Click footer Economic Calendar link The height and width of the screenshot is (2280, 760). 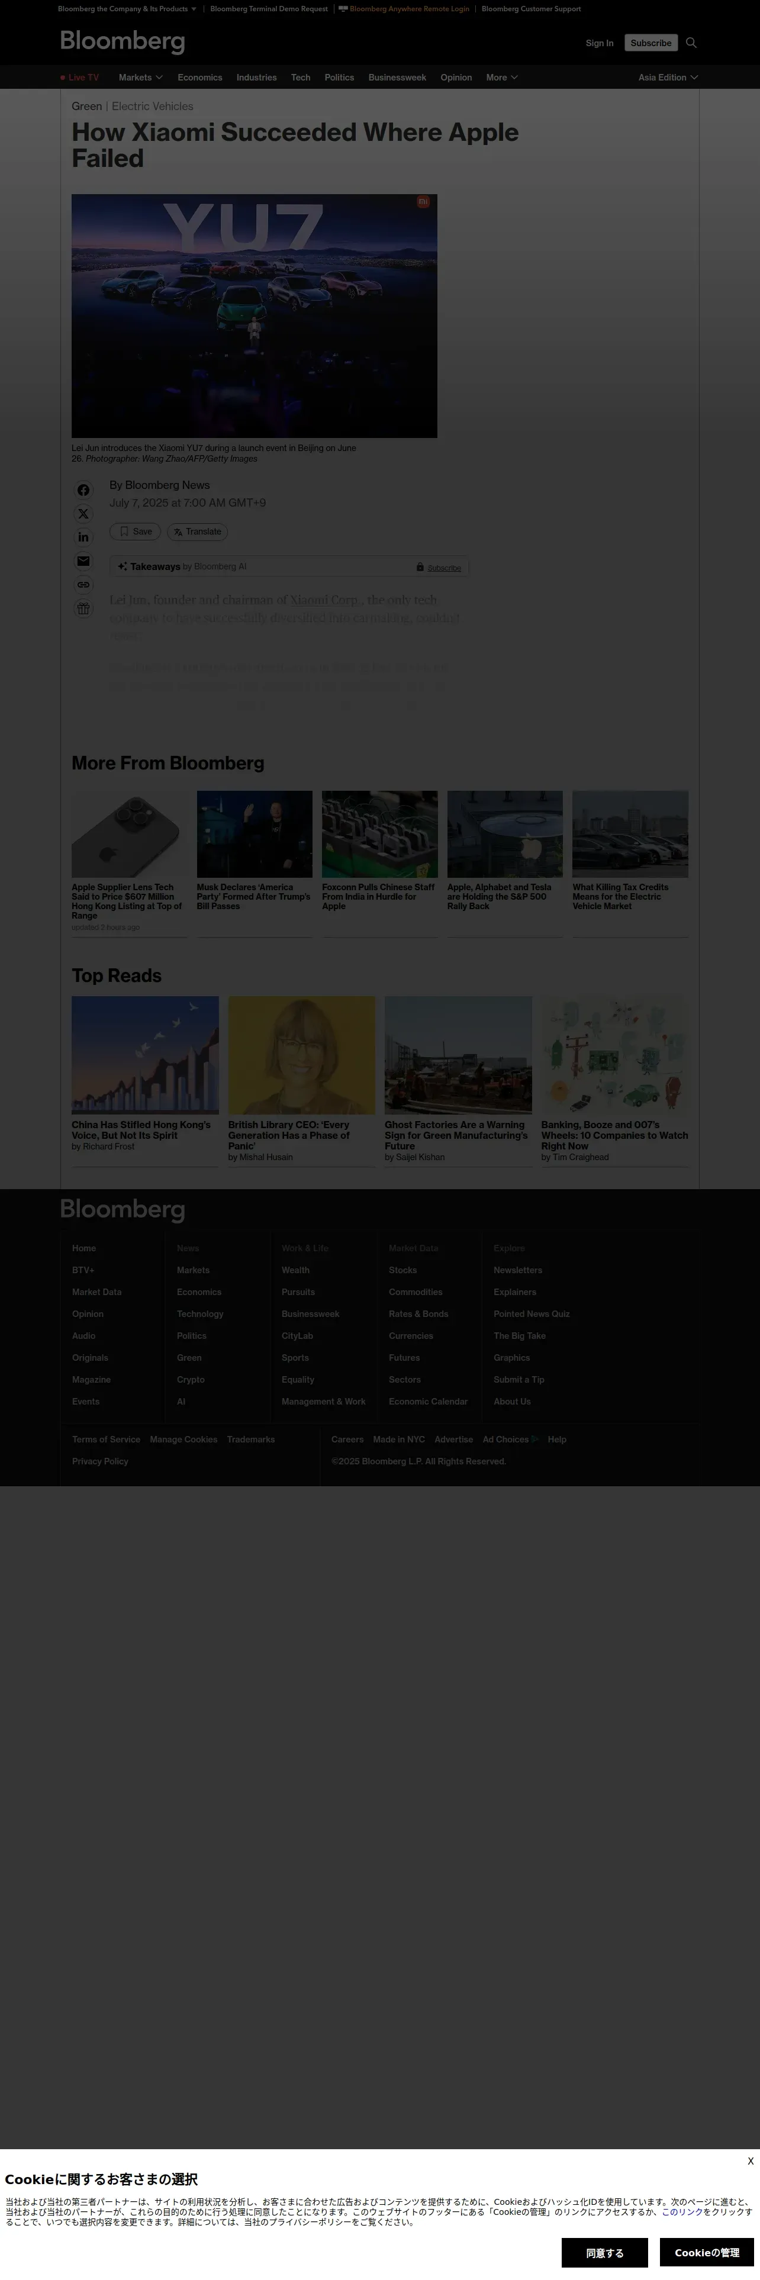428,1402
